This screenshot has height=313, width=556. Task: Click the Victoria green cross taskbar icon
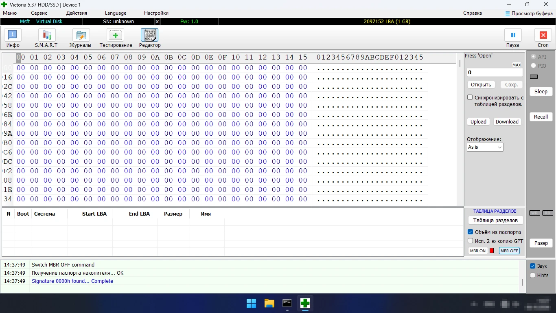click(x=305, y=303)
